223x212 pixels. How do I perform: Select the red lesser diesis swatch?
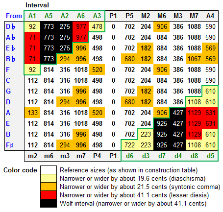pyautogui.click(x=49, y=195)
